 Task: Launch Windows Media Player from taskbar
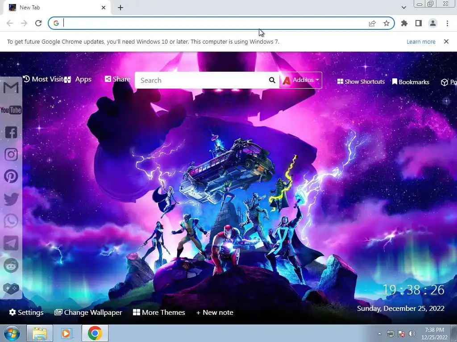(x=66, y=333)
